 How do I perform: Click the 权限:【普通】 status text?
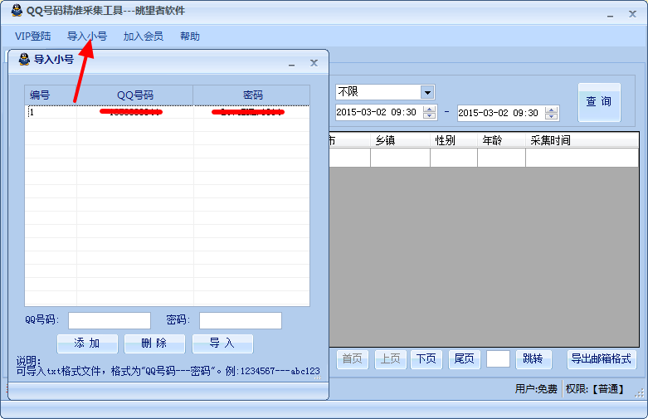(595, 389)
